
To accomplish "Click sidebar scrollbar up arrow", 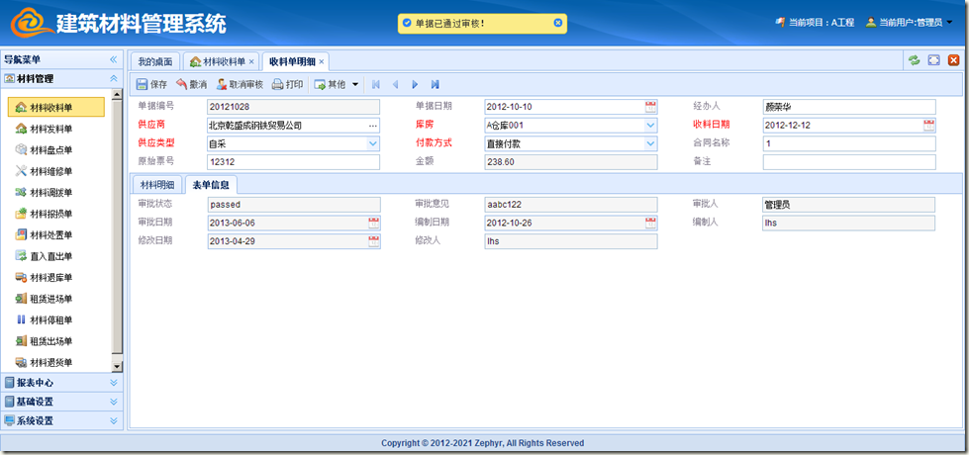I will [x=118, y=94].
